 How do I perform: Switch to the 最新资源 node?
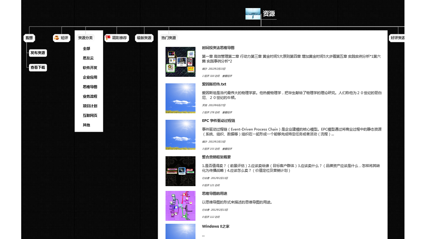click(144, 38)
